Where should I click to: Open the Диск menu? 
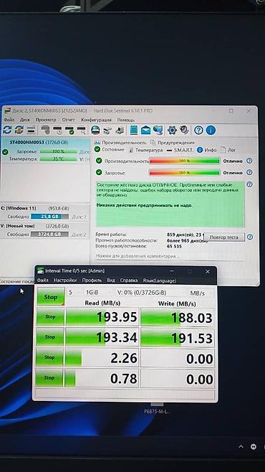(25, 120)
